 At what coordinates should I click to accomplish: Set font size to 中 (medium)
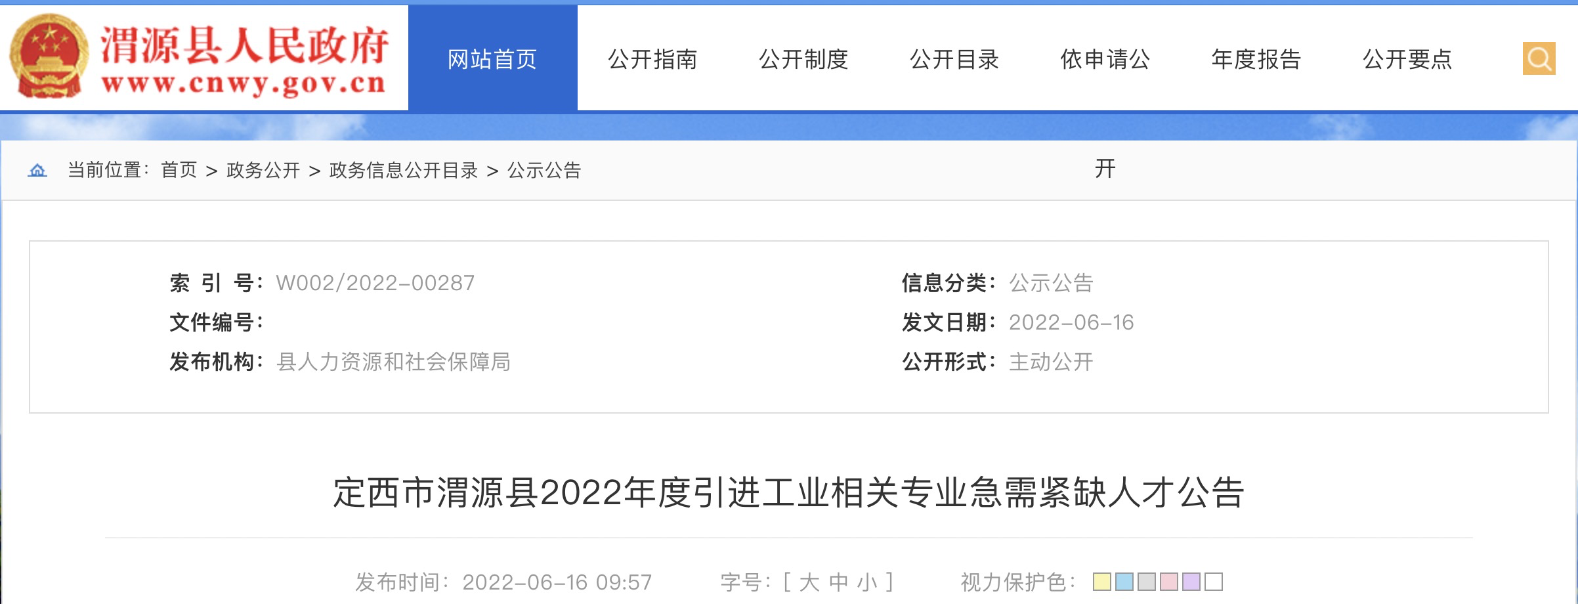tap(838, 582)
